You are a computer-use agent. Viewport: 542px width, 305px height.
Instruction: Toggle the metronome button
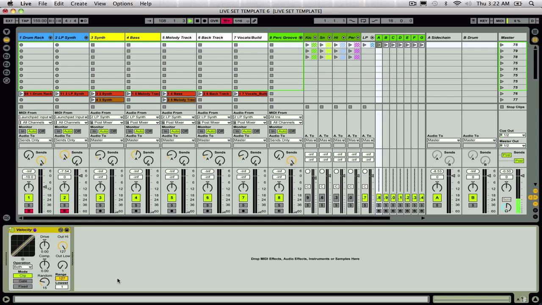coord(83,21)
